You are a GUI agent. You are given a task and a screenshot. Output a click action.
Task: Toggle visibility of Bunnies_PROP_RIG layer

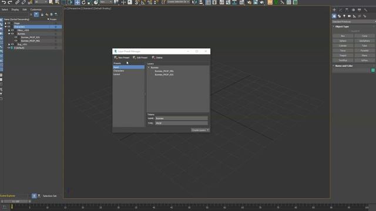(16, 38)
